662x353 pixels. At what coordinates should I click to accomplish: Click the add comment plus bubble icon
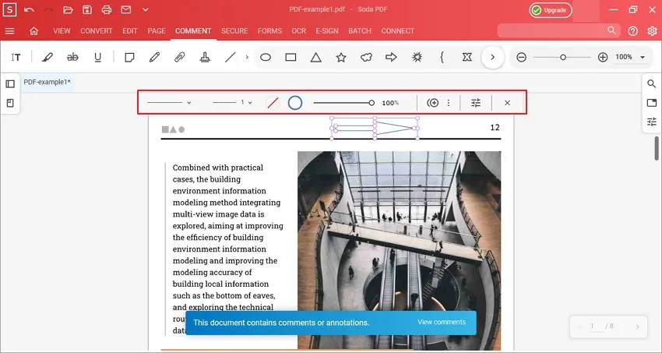(432, 103)
